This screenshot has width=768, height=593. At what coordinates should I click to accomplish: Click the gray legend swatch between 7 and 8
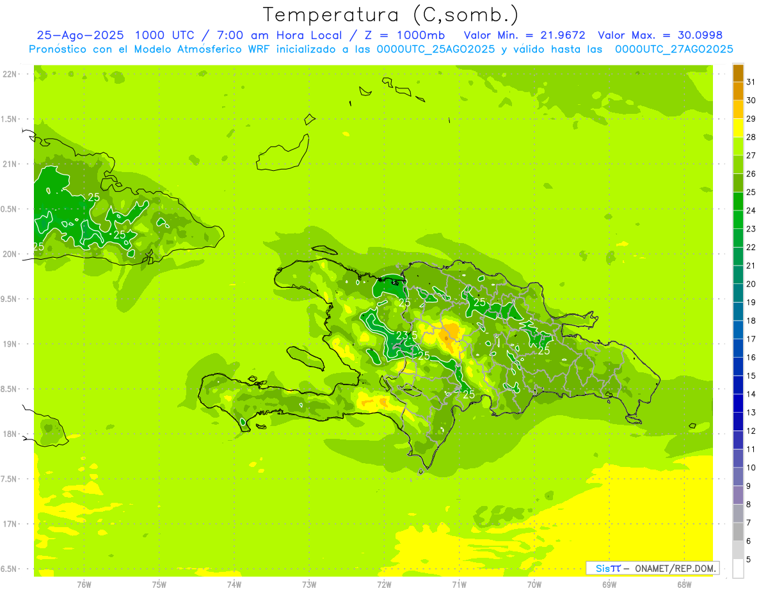click(738, 514)
